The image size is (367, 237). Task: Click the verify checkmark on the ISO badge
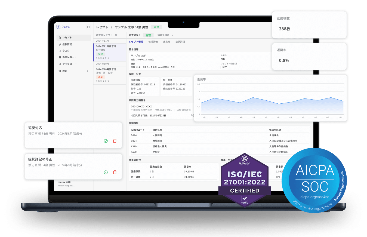point(245,199)
